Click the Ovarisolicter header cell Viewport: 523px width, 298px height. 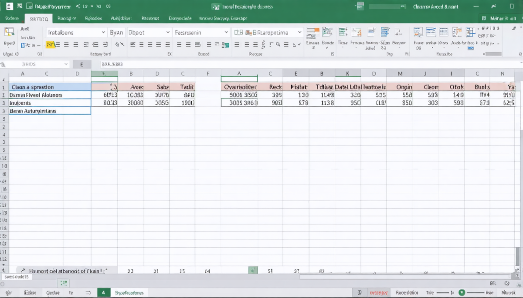pyautogui.click(x=239, y=87)
